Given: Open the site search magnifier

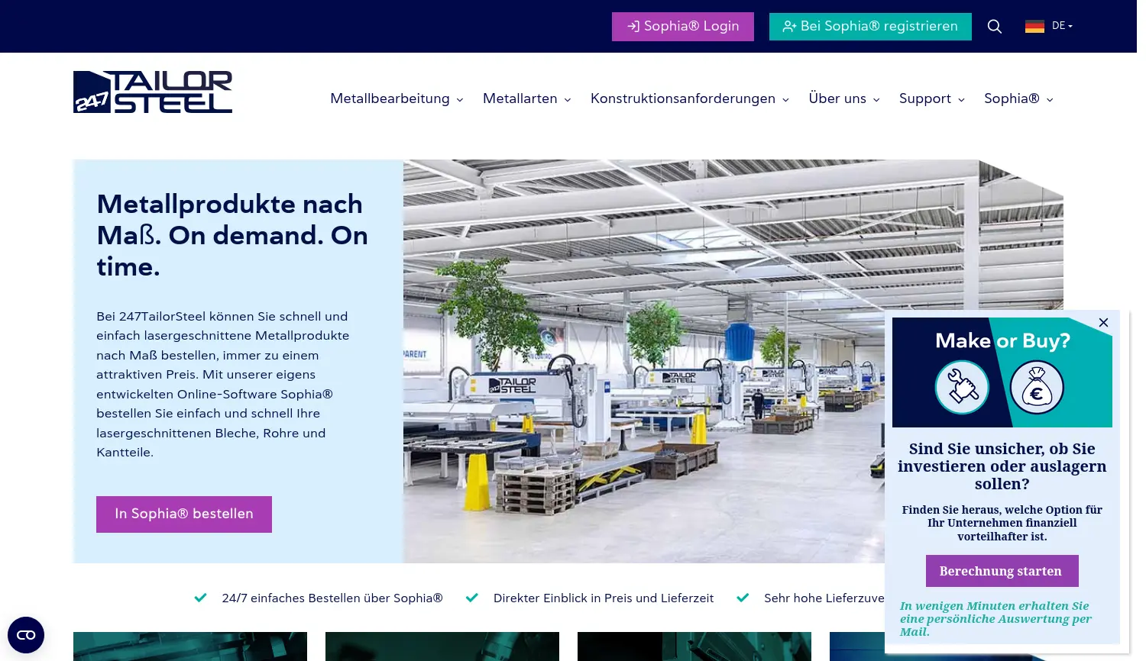Looking at the screenshot, I should click(995, 26).
